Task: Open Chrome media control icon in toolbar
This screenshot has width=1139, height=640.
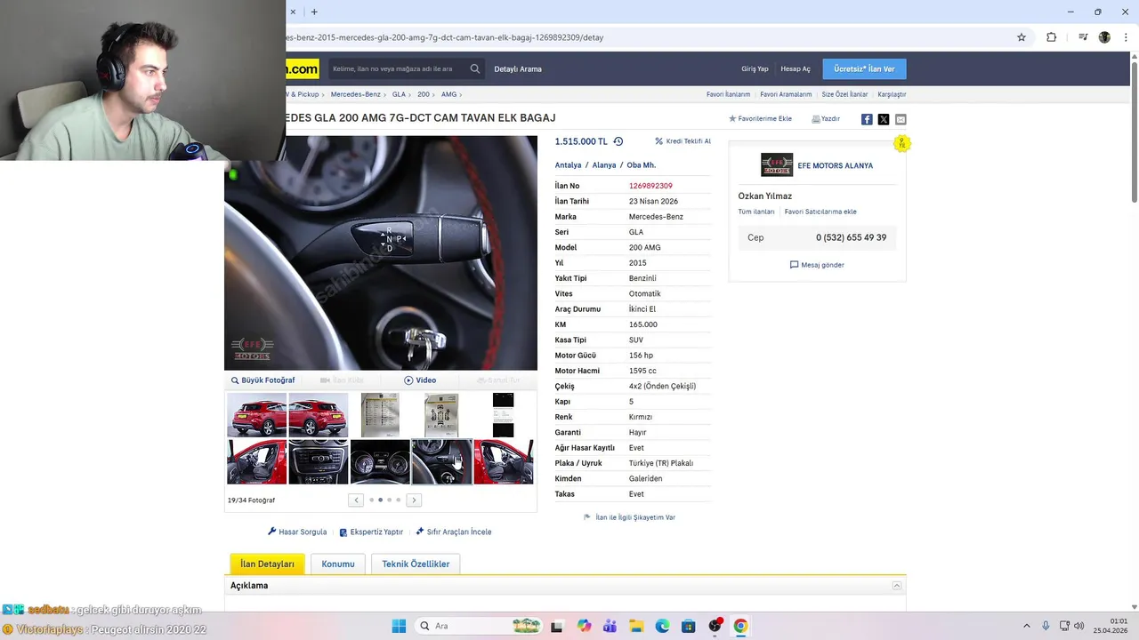Action: (x=1083, y=37)
